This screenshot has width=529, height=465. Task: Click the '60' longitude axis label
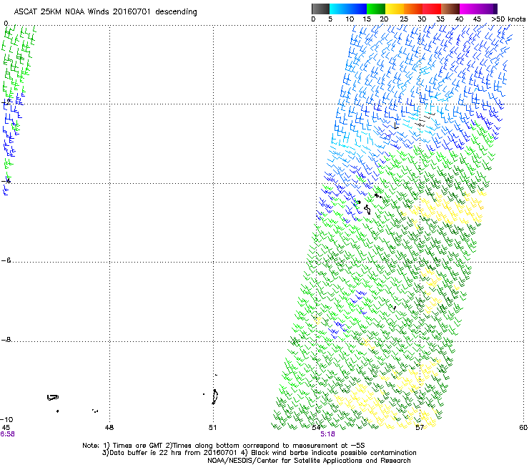point(523,428)
